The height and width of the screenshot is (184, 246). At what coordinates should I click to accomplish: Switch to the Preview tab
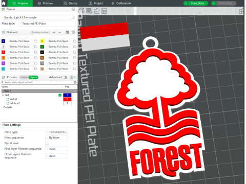coord(46,3)
